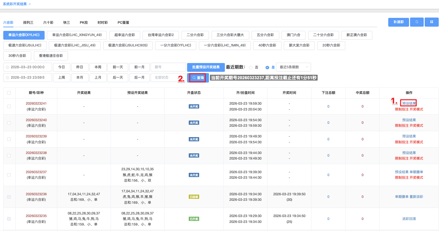Select the 否 radio button
Screen dimensions: 439x231
tap(251, 68)
